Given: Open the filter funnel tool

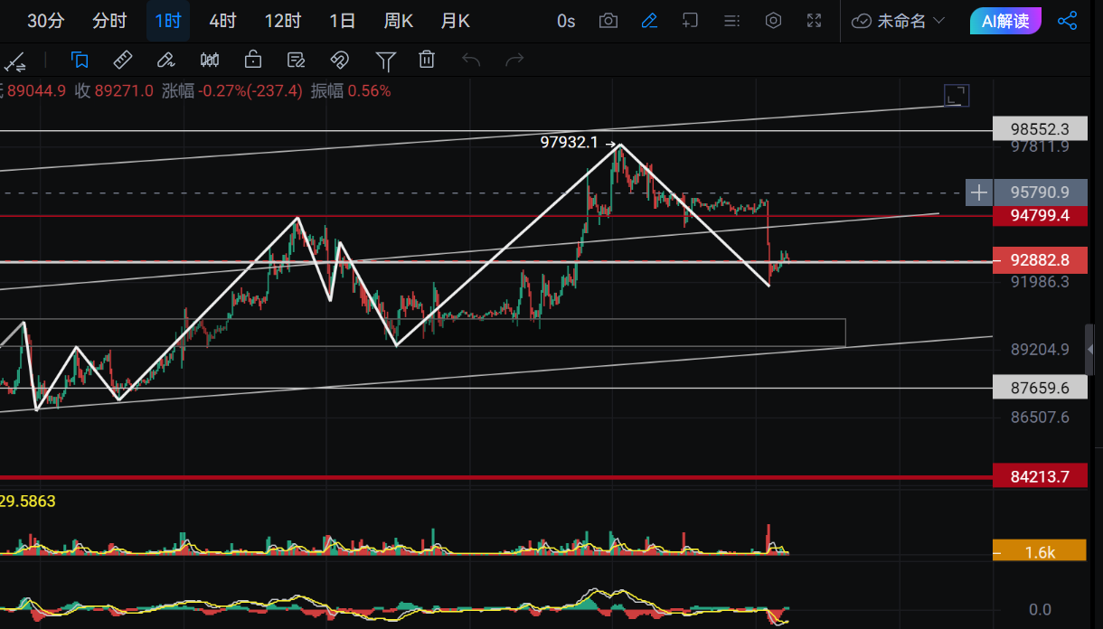Looking at the screenshot, I should [x=386, y=61].
